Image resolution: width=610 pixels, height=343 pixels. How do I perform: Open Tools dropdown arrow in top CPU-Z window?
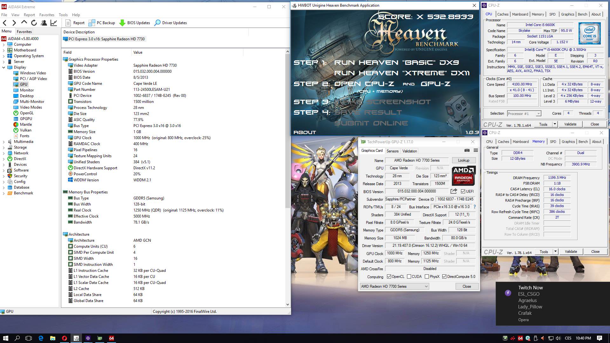tap(555, 124)
